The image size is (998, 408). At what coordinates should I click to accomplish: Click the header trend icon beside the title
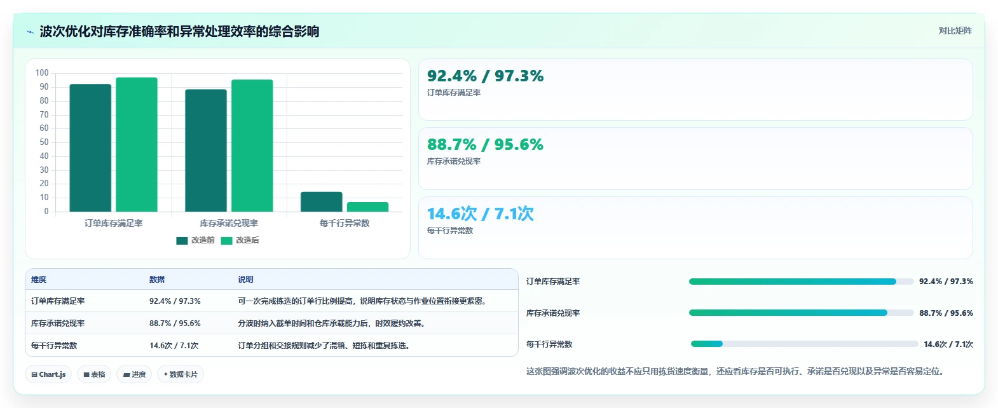(x=30, y=32)
